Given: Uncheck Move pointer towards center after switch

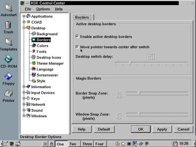Looking at the screenshot, I should pos(77,47).
